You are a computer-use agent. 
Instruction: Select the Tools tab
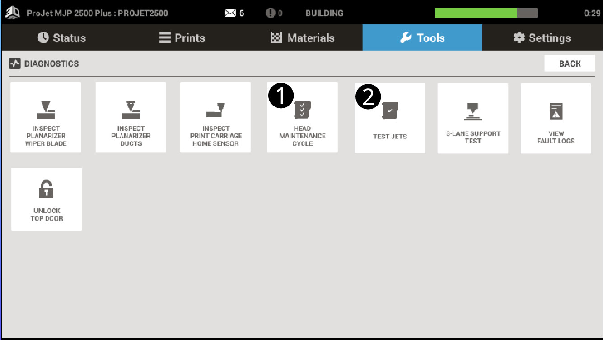pos(422,37)
